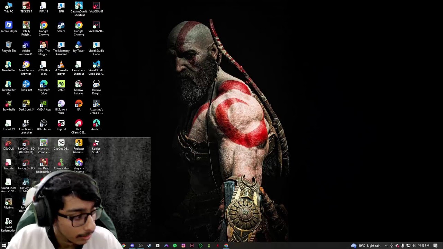Select the Chess - Play shortcut
The height and width of the screenshot is (249, 443).
[61, 165]
